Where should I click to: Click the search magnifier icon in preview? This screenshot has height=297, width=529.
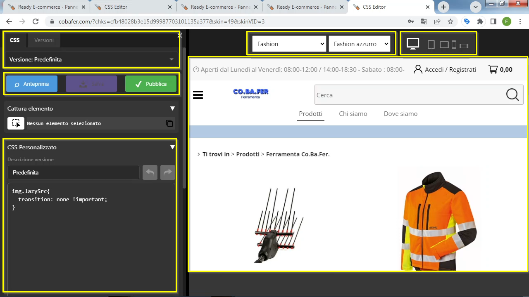point(512,95)
